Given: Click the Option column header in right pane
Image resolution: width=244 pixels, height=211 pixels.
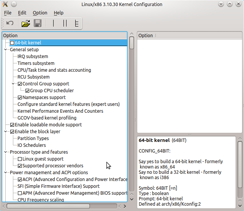Looking at the screenshot, I should (146, 36).
